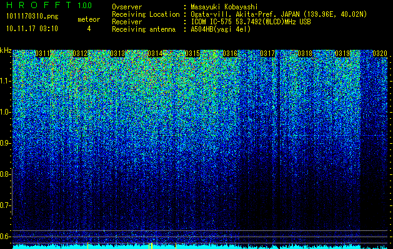Select the 0313 time marker

pos(117,54)
